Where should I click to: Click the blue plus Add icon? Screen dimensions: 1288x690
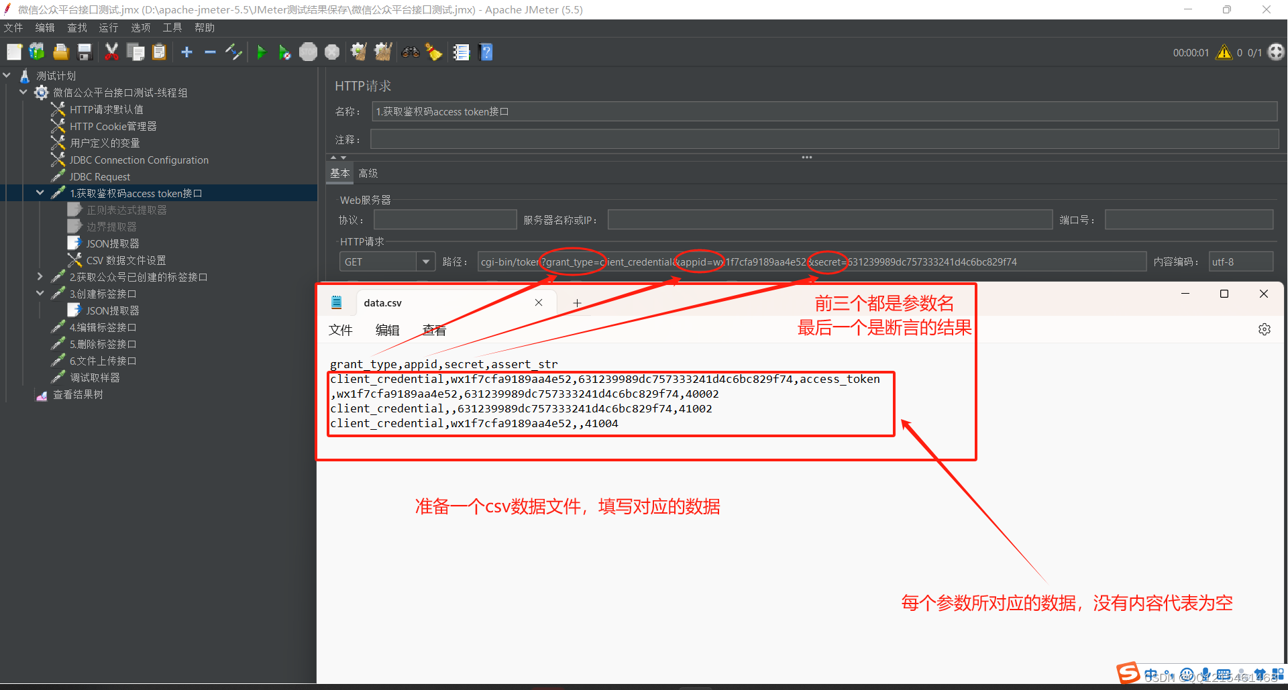point(187,52)
